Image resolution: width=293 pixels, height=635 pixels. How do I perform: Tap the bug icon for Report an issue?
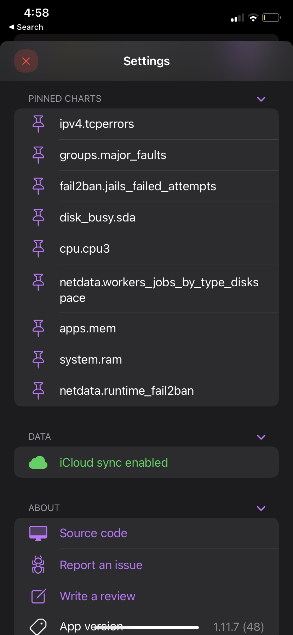pos(38,564)
